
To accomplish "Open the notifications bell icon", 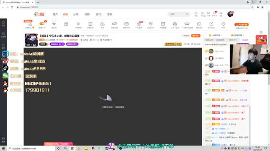I will [221, 13].
